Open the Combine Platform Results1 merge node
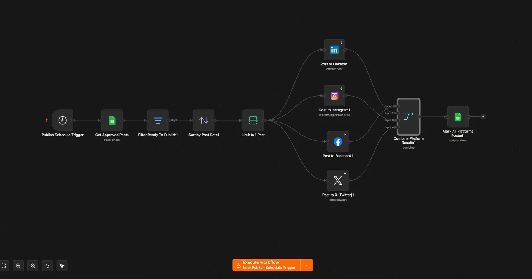 [x=408, y=117]
